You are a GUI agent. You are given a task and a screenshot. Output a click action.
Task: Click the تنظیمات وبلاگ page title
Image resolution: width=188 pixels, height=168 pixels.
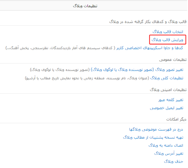[x=85, y=6]
